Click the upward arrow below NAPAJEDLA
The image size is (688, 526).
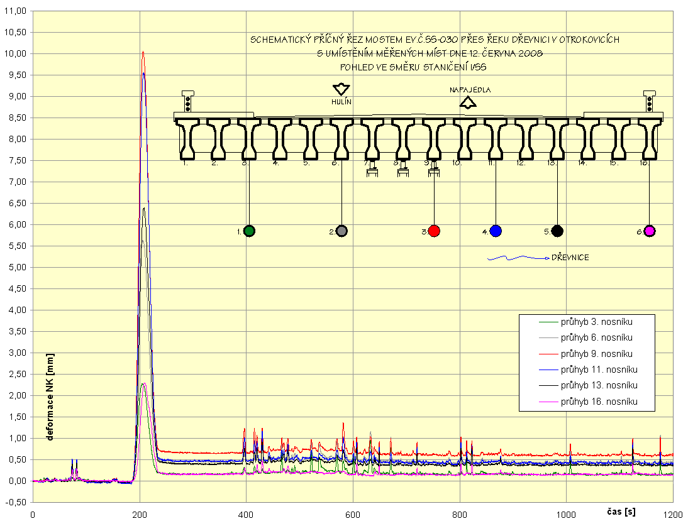click(468, 102)
